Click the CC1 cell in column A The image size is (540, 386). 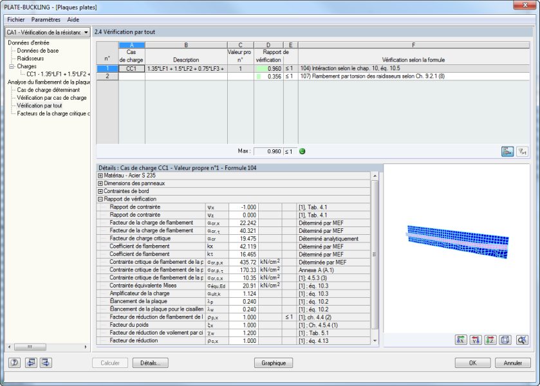pyautogui.click(x=131, y=69)
